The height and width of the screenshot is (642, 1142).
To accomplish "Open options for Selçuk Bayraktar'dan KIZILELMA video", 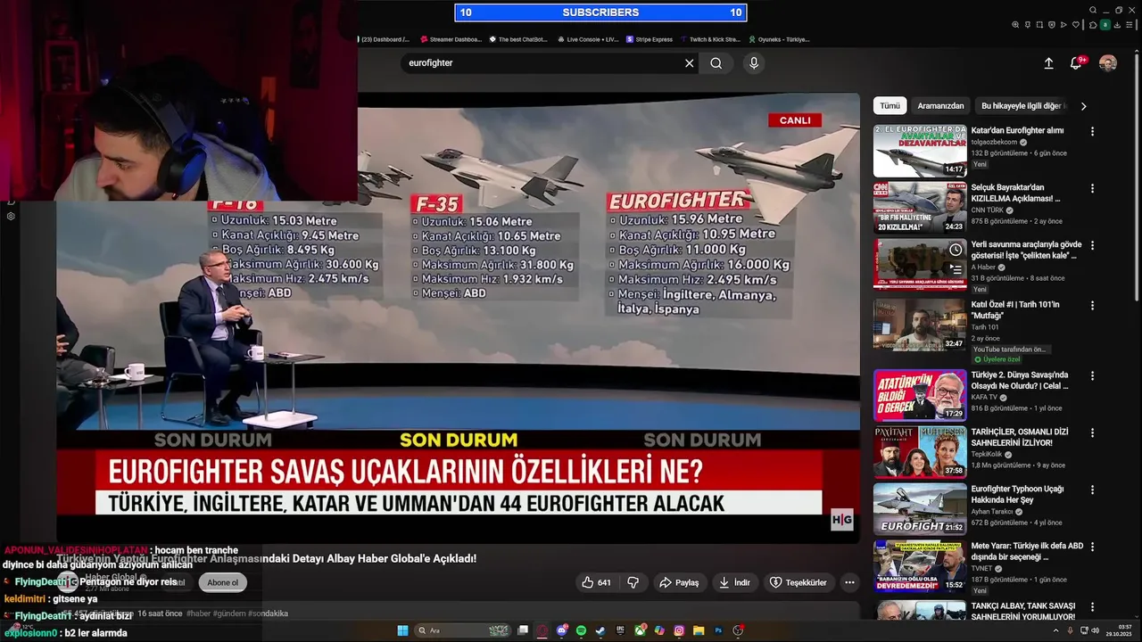I will (1092, 188).
